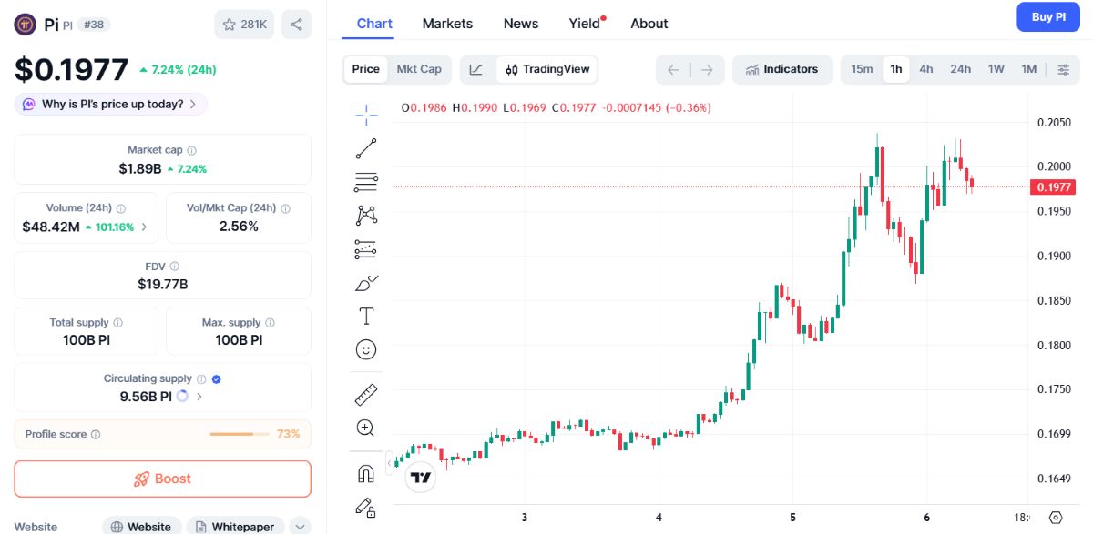Toggle lock drawings pencil icon
Viewport: 1093px width, 534px height.
366,507
